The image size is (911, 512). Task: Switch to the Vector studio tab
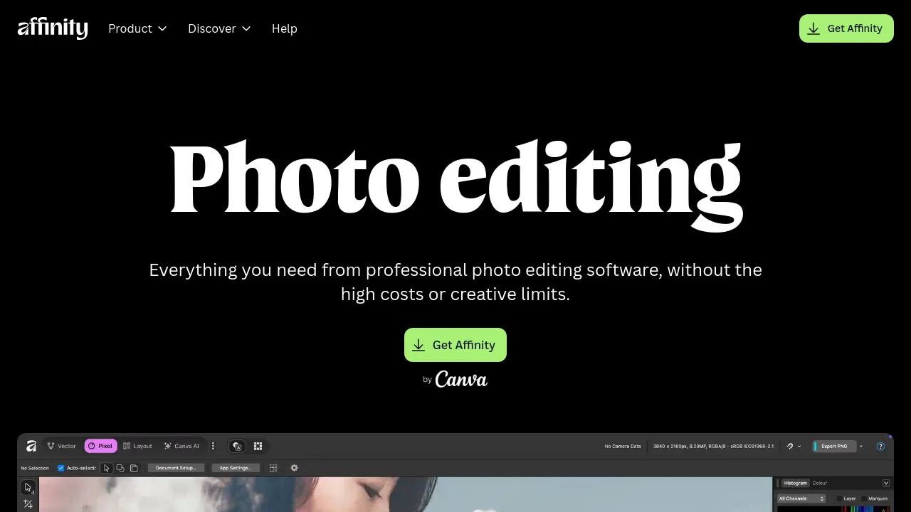point(62,446)
